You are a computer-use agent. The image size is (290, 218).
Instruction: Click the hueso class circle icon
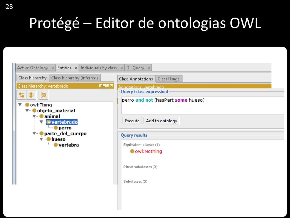click(49, 139)
